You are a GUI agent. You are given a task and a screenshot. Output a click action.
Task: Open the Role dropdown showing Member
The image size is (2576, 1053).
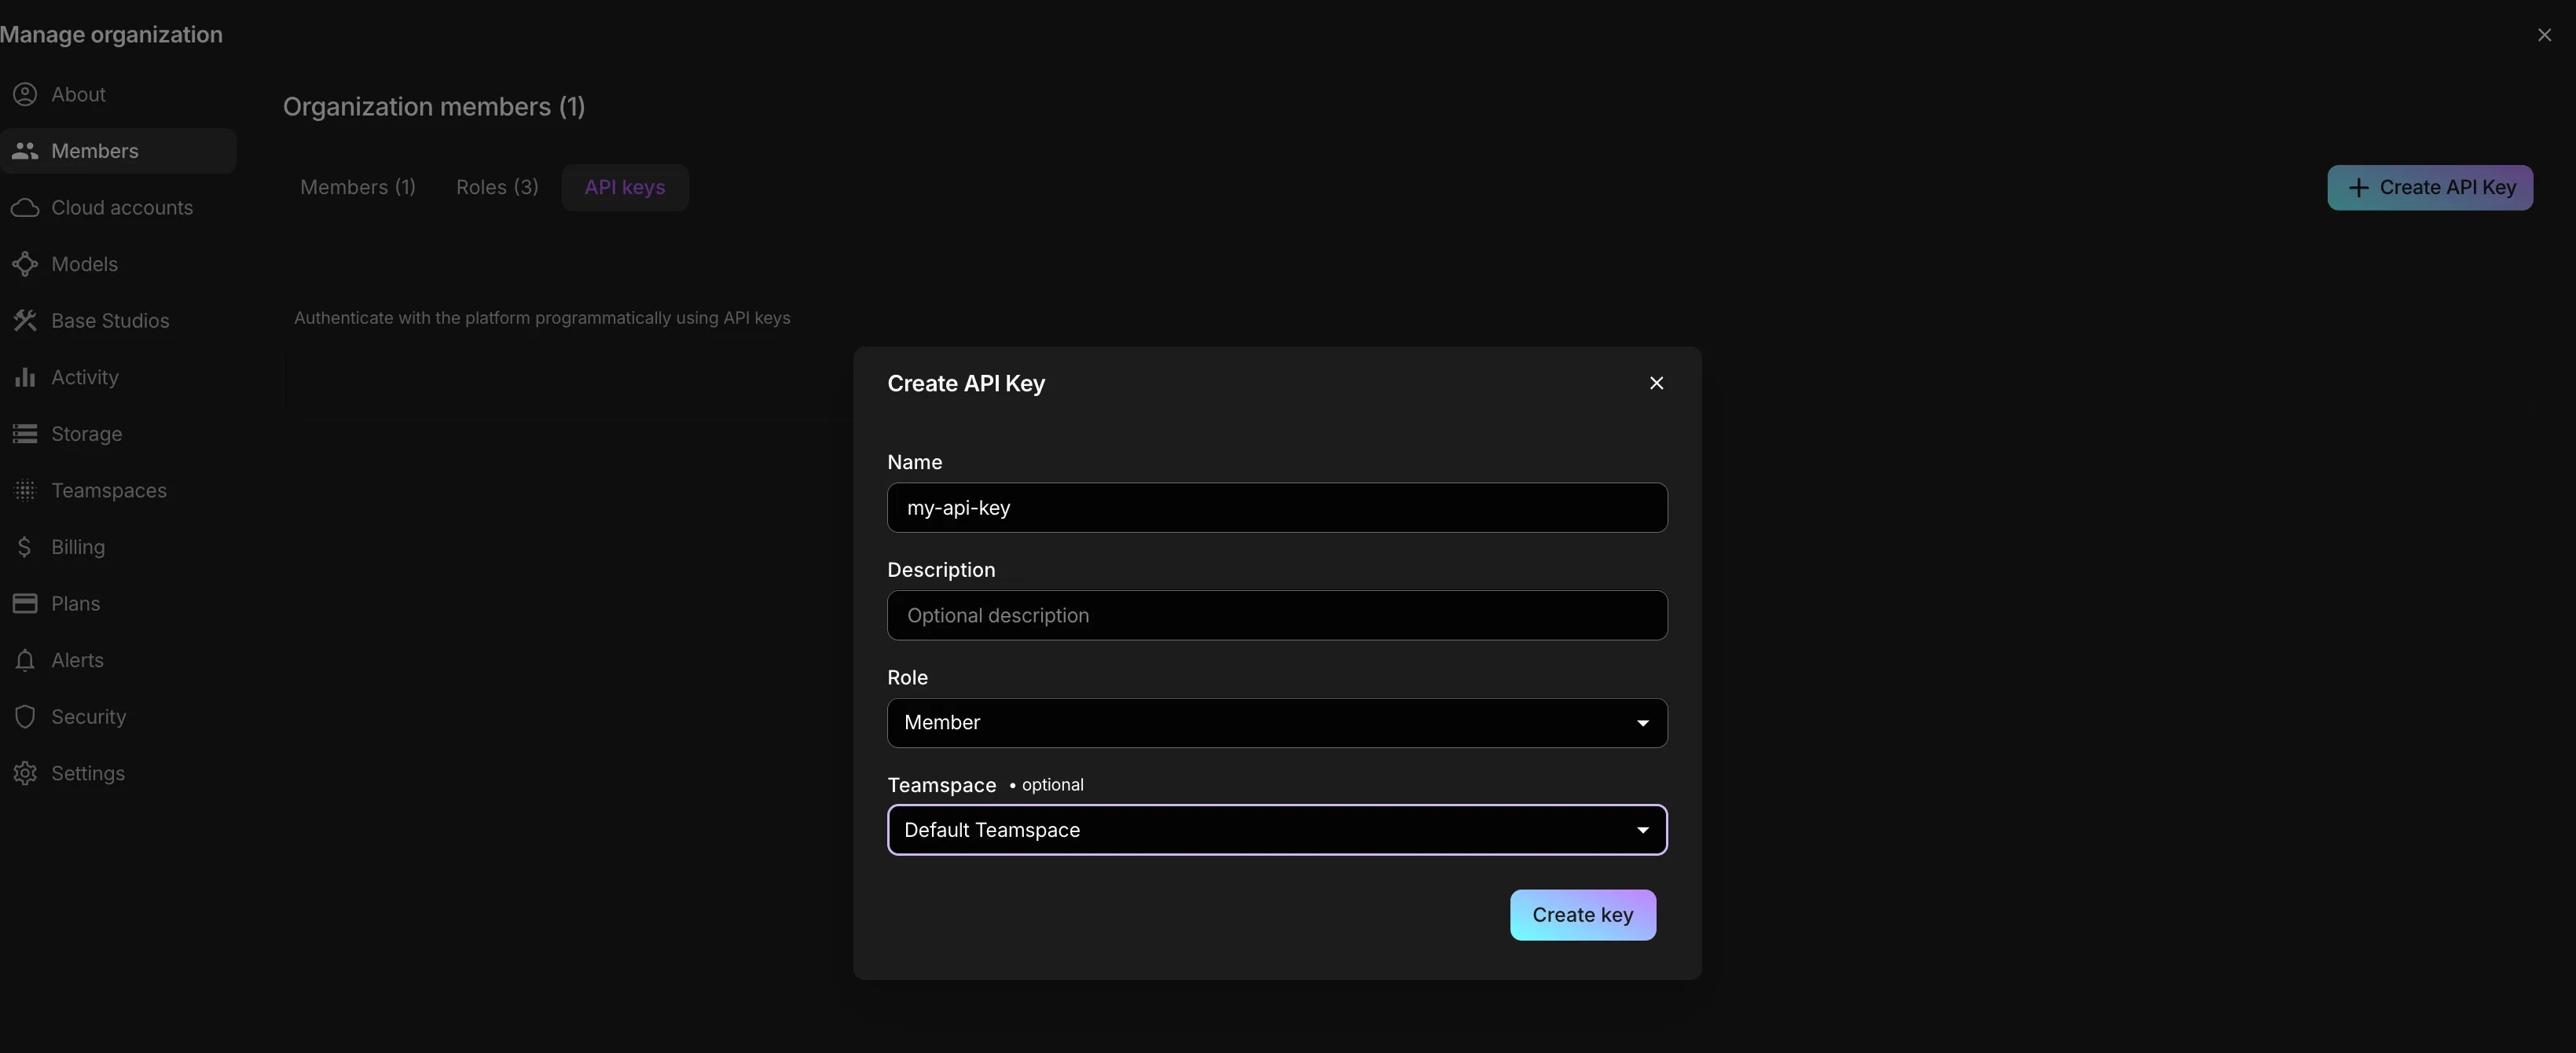(1277, 722)
